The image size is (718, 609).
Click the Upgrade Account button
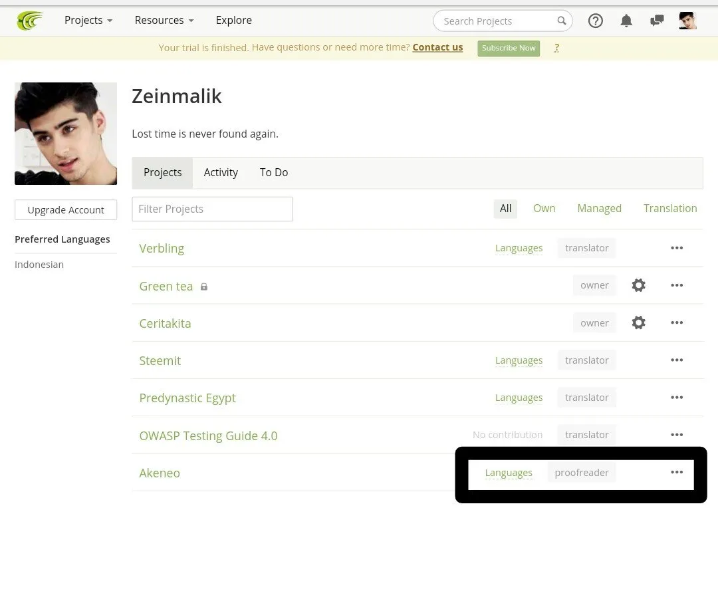pos(65,209)
